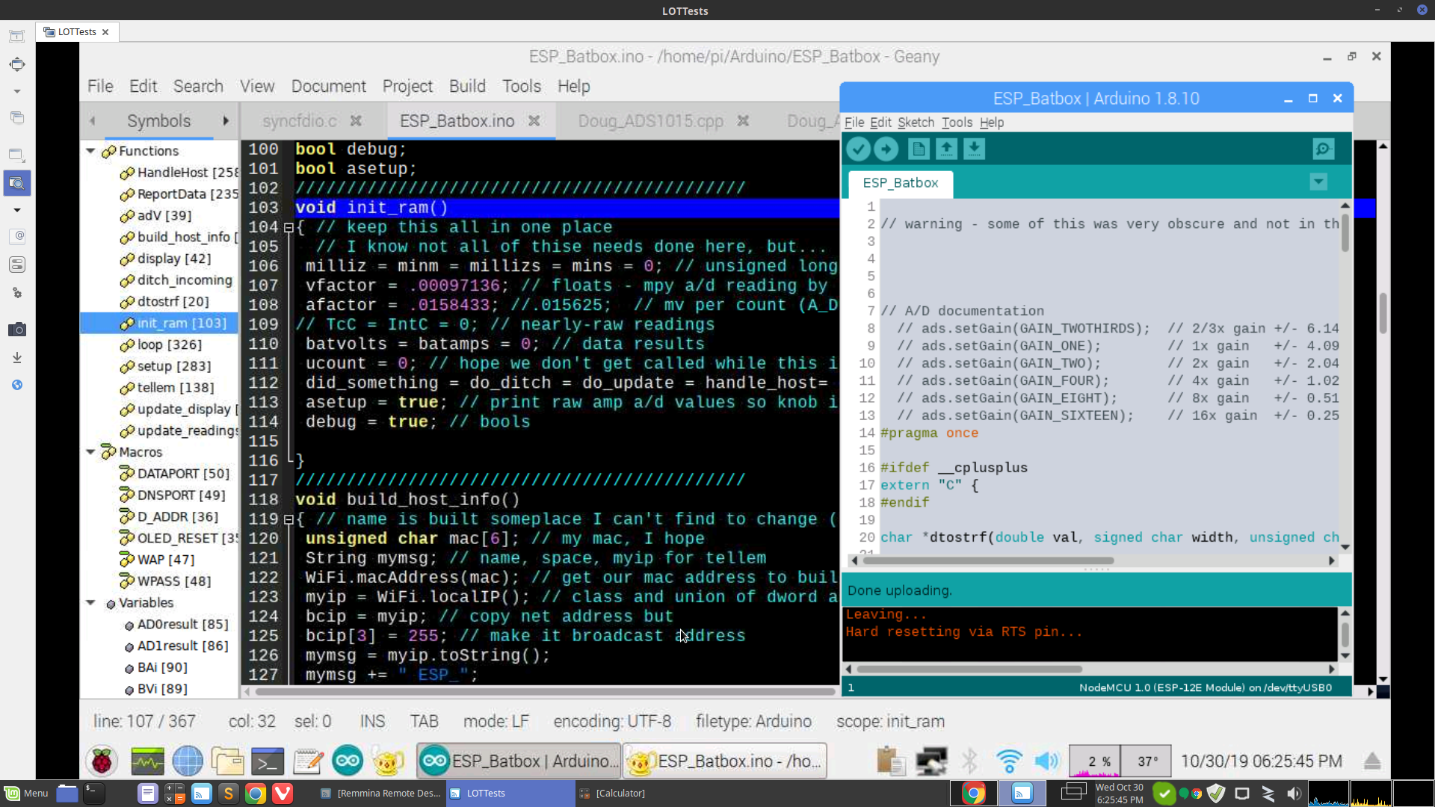Open the Arduino Serial Monitor

point(1323,149)
